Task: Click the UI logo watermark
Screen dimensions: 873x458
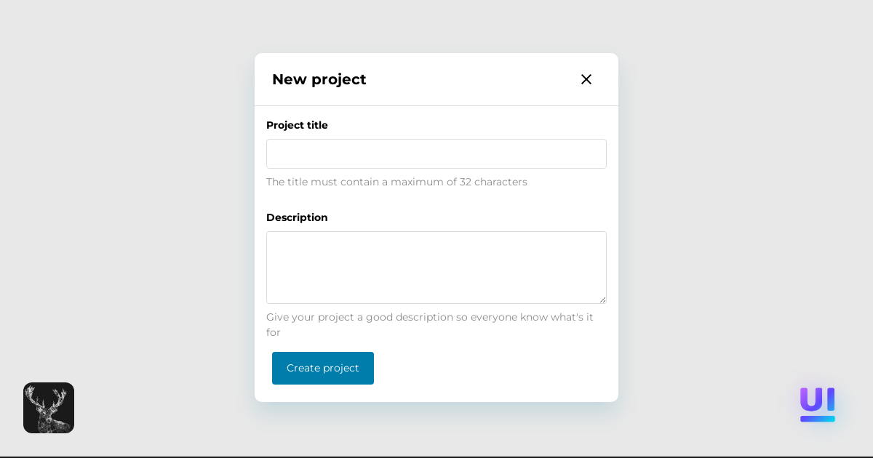Action: click(x=817, y=404)
